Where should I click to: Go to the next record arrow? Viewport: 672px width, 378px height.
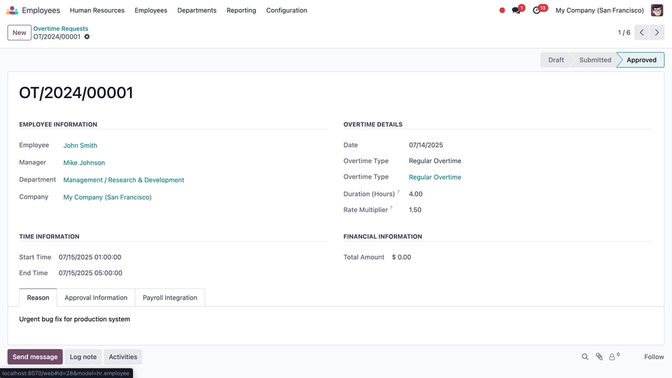657,33
